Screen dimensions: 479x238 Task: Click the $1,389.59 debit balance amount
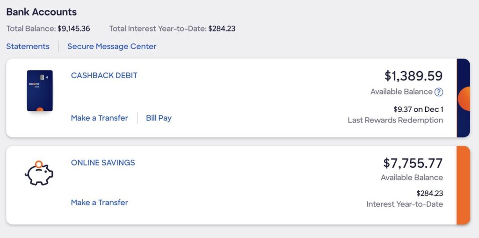pyautogui.click(x=414, y=76)
